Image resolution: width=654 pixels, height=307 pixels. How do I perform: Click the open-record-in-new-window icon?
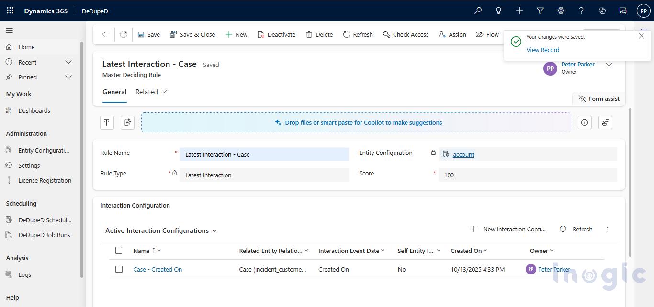tap(124, 34)
